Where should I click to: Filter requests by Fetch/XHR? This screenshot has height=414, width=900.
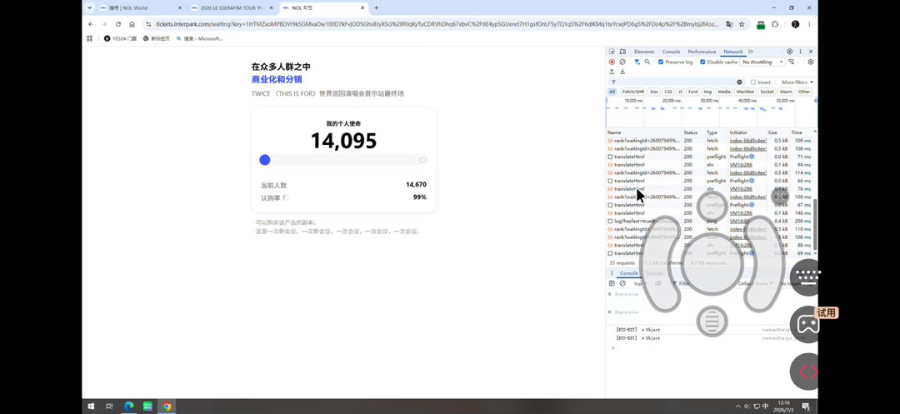(633, 92)
